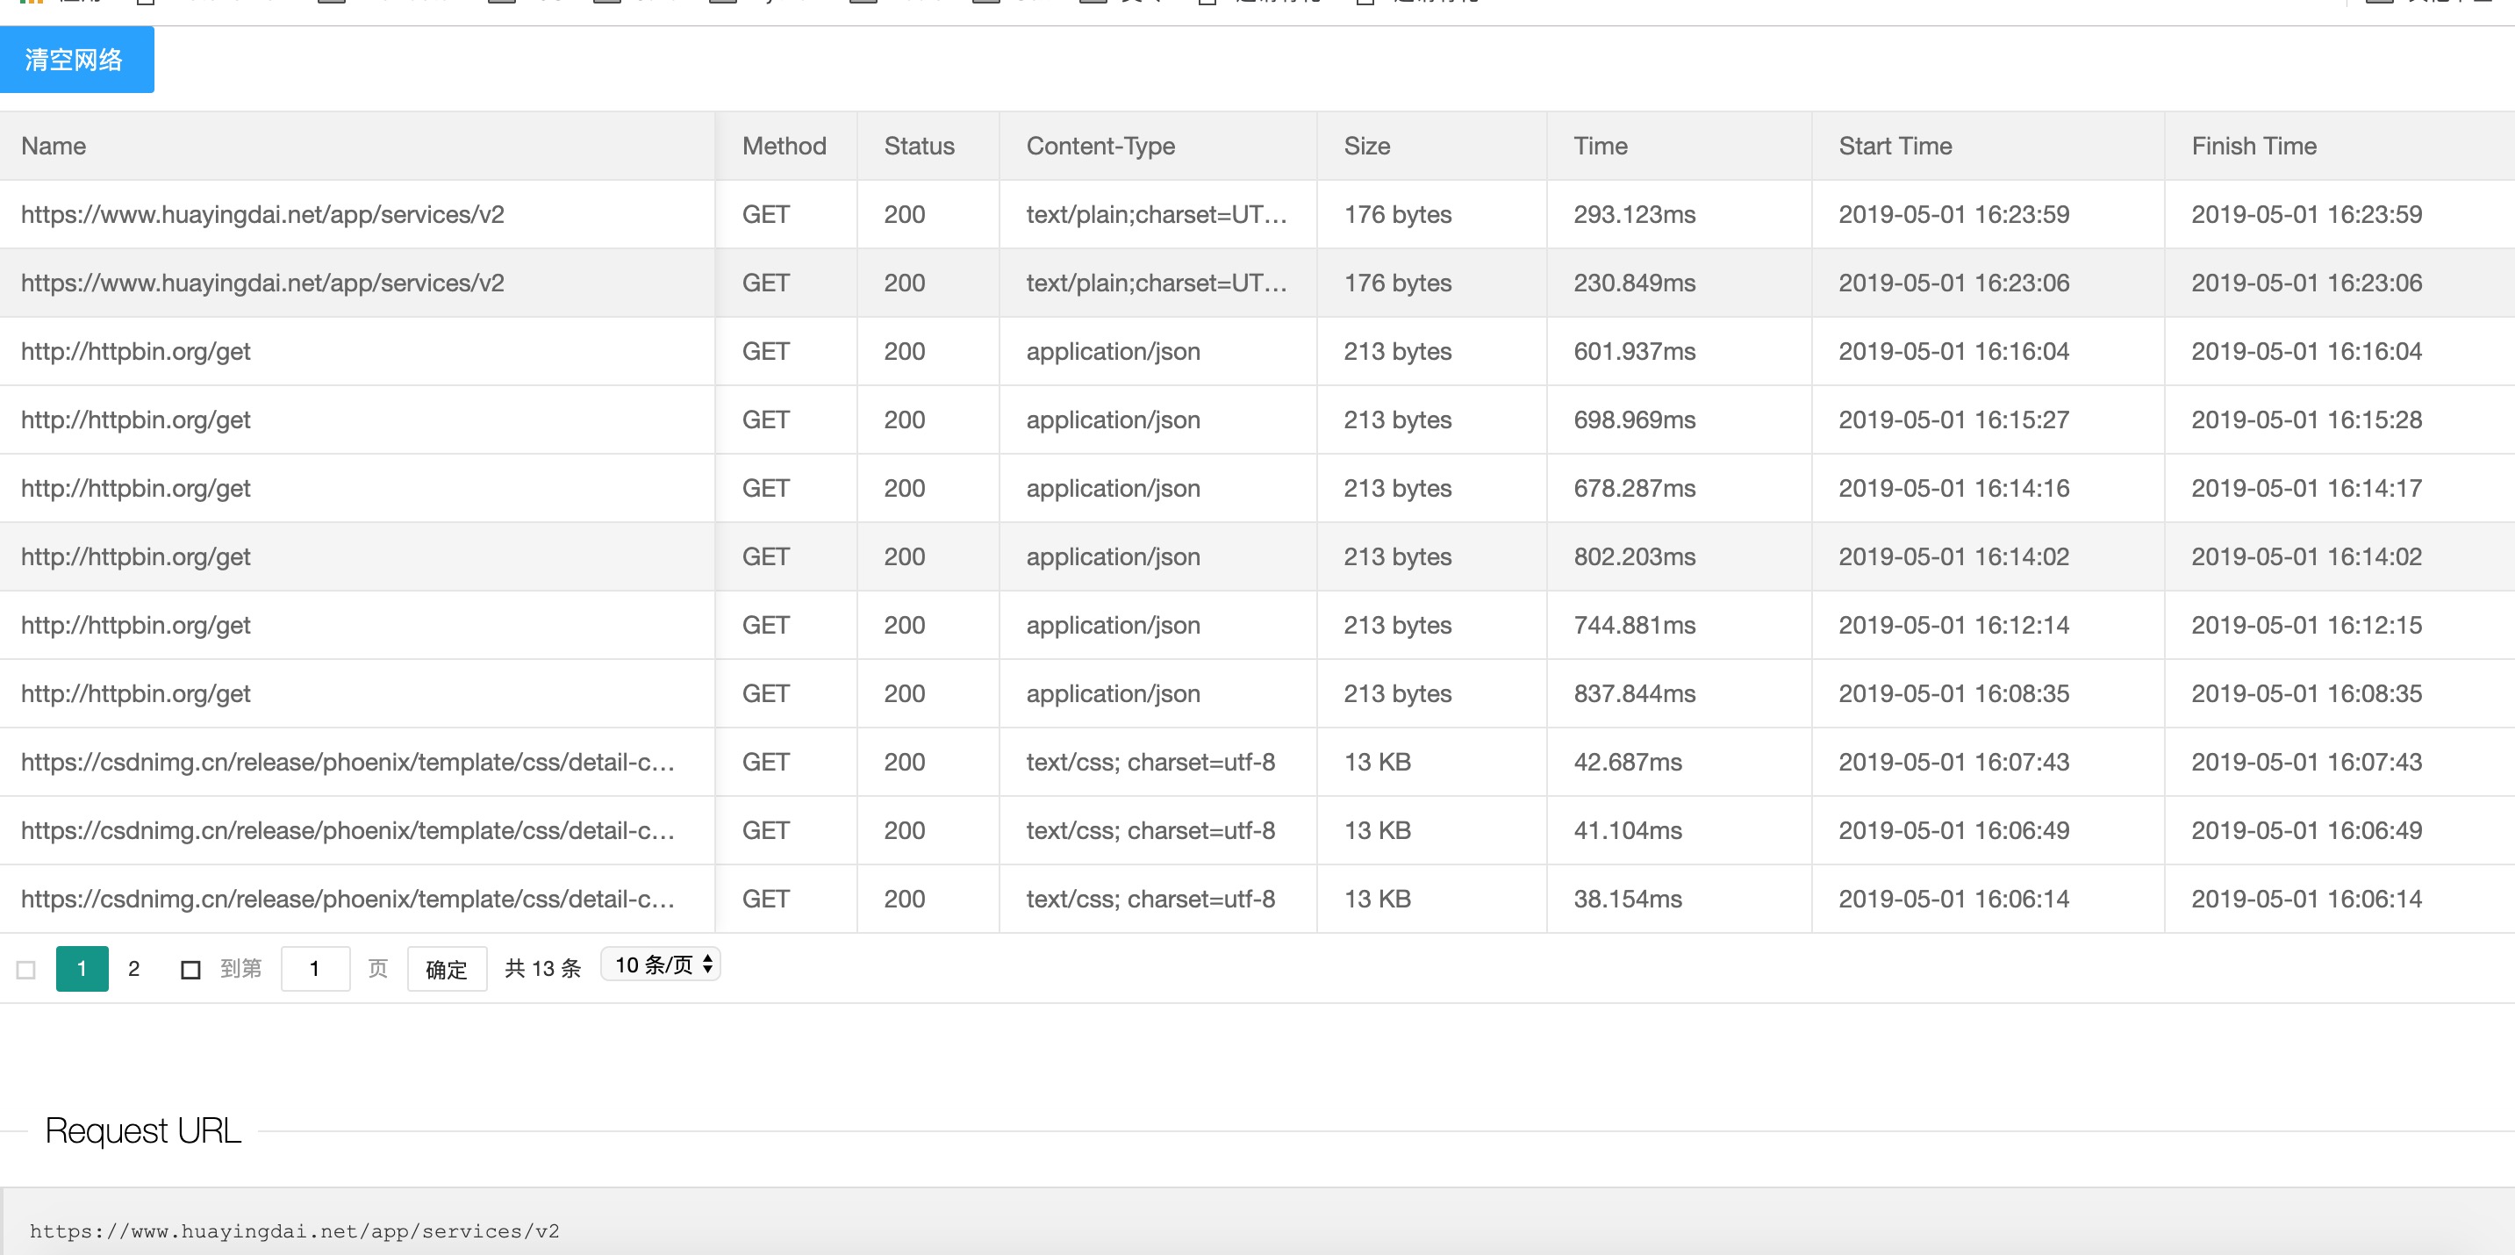
Task: Click the Finish Time 2019-05-01 16:15:28 cell
Action: 2340,419
